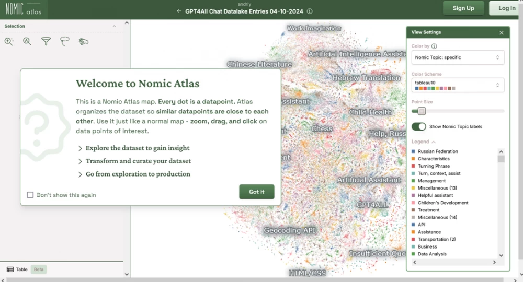This screenshot has width=523, height=282.
Task: Click the info icon next to Color by
Action: (434, 46)
